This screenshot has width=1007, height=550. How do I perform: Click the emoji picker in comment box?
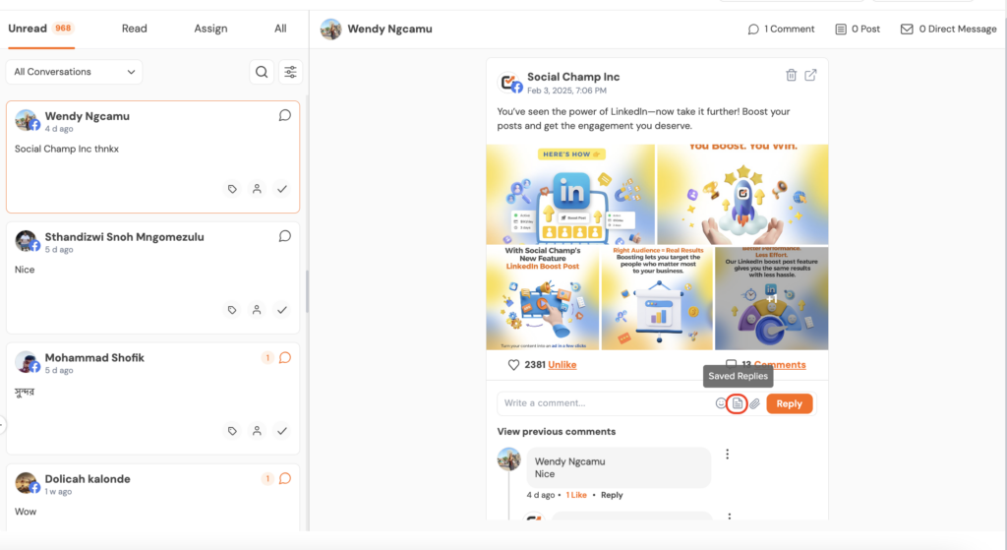(x=721, y=403)
